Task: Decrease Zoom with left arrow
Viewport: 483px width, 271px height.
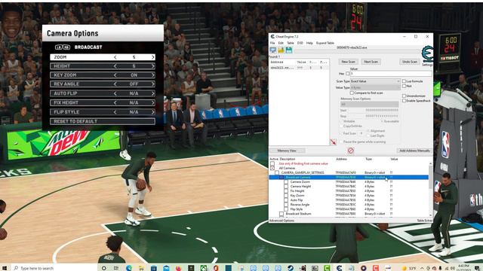Action: click(x=115, y=57)
